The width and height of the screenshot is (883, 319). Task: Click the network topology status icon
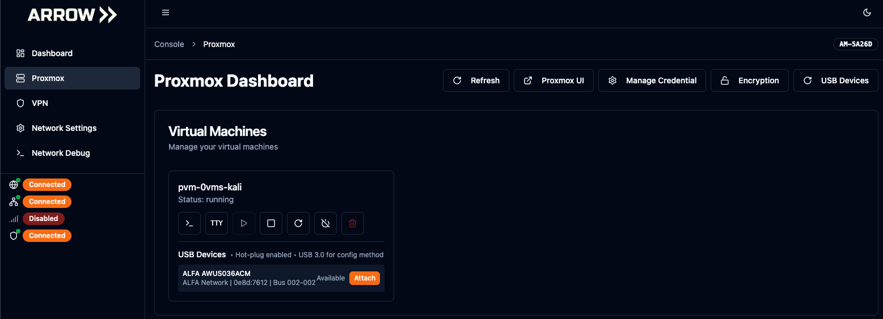tap(14, 202)
